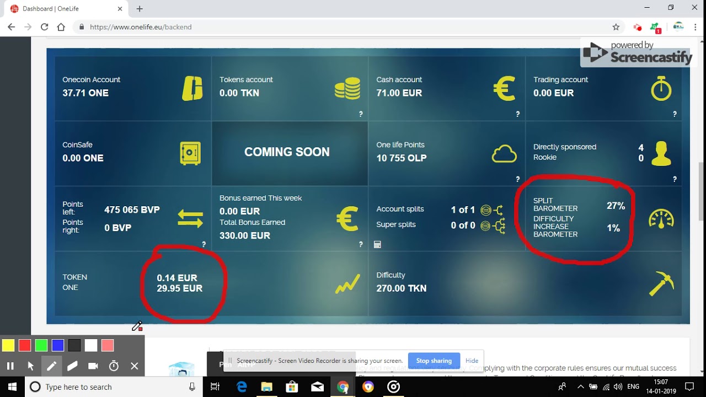Screen dimensions: 706x397
Task: Pick the red pen color
Action: 25,346
